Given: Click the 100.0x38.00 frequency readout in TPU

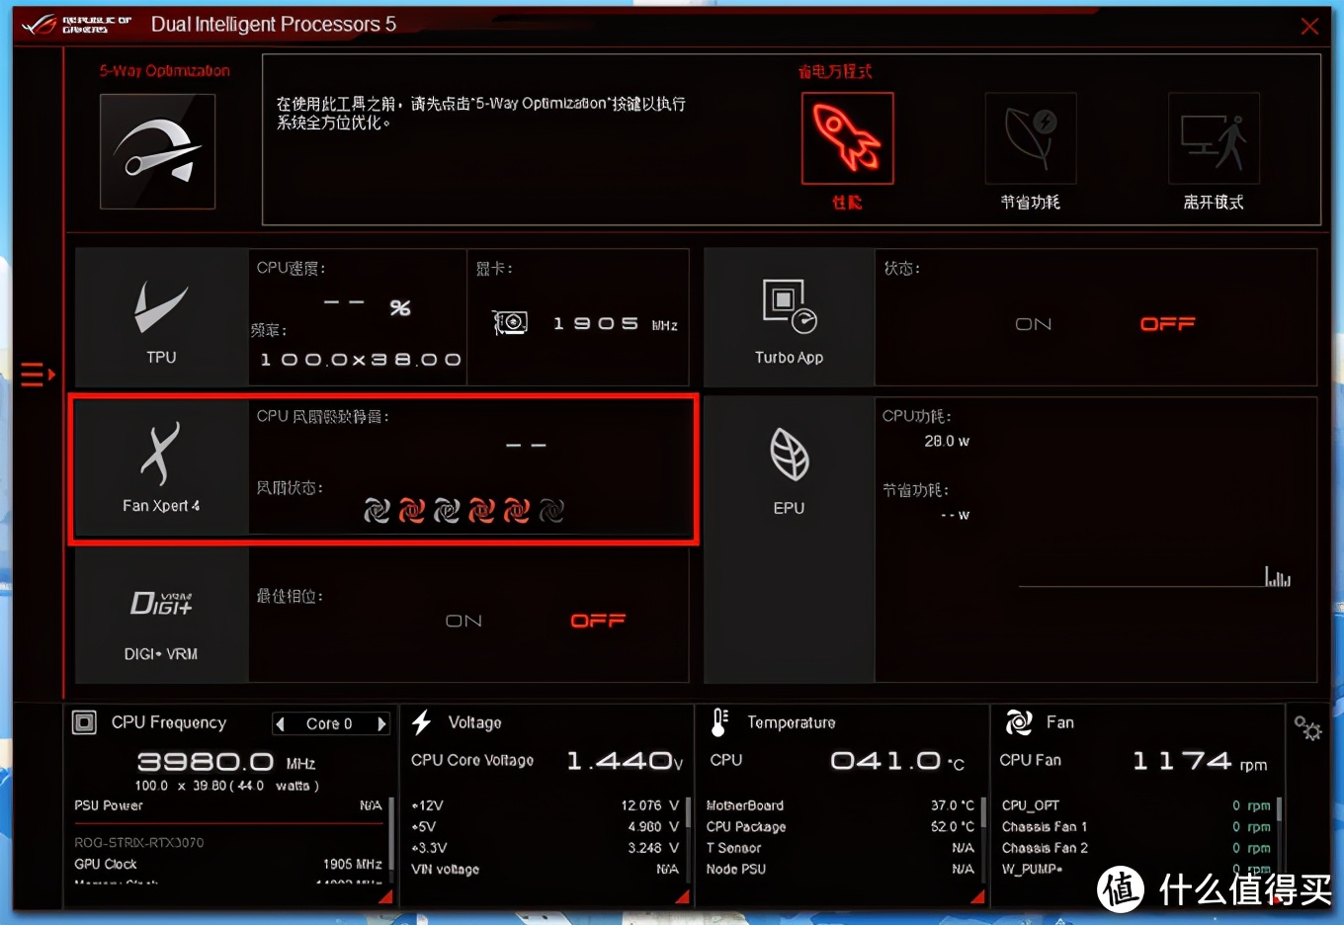Looking at the screenshot, I should 361,360.
